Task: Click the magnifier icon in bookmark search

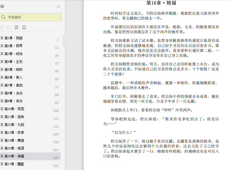Action: tap(3, 17)
